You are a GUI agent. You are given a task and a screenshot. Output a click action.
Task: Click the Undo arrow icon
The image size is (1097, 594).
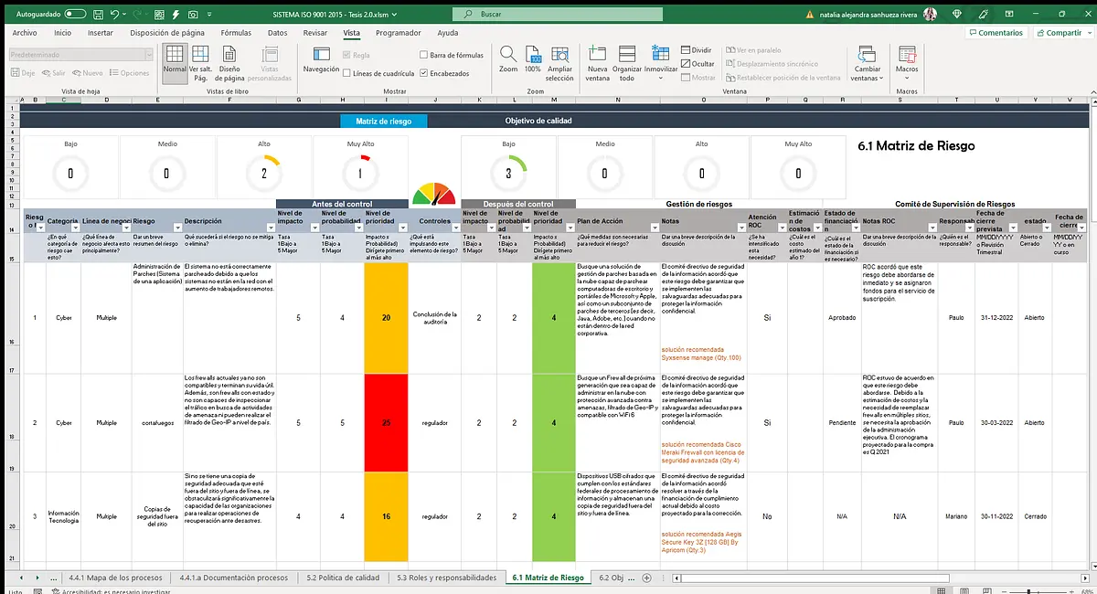115,15
